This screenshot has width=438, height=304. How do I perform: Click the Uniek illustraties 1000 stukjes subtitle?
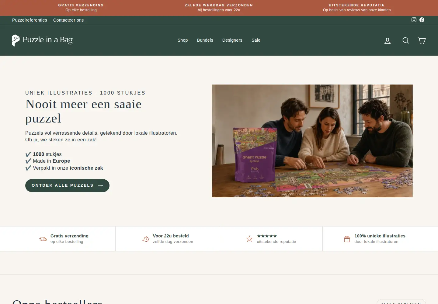85,93
